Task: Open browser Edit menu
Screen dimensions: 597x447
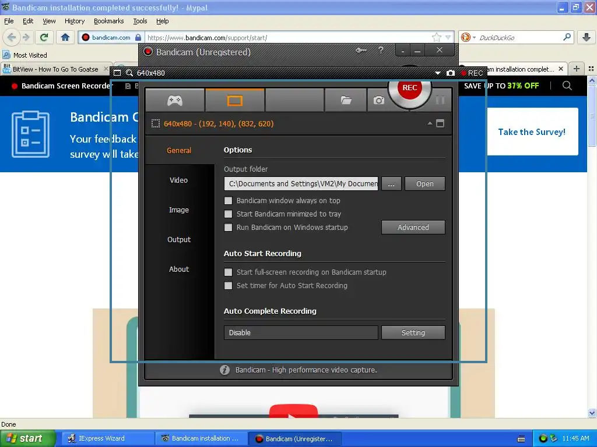Action: tap(28, 21)
